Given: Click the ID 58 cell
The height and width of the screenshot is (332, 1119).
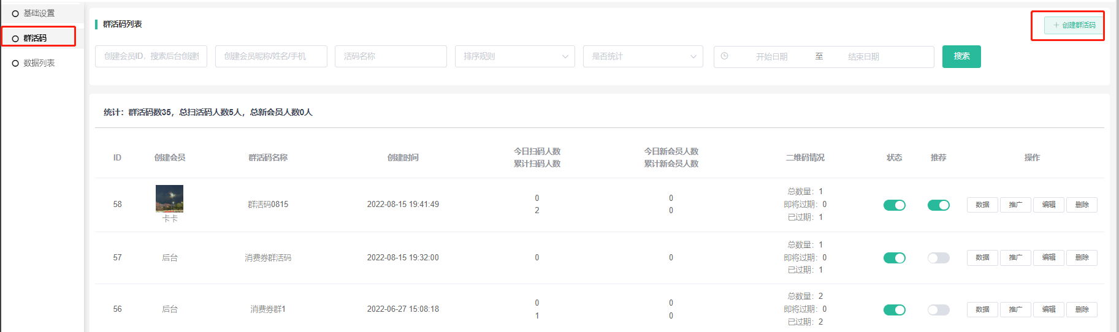Looking at the screenshot, I should tap(117, 205).
